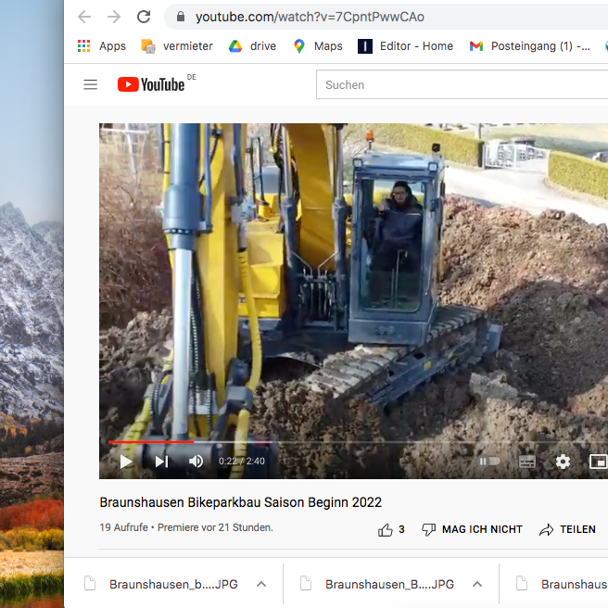Toggle the autoplay switch
608x608 pixels.
pyautogui.click(x=489, y=462)
